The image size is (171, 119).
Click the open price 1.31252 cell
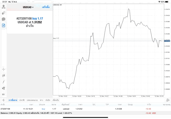(x=79, y=109)
